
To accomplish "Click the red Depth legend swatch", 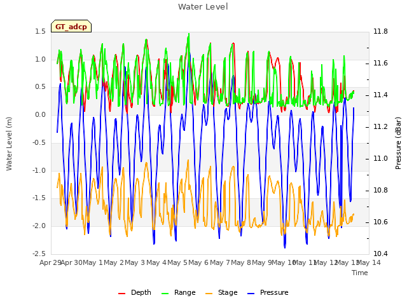I will tap(121, 294).
